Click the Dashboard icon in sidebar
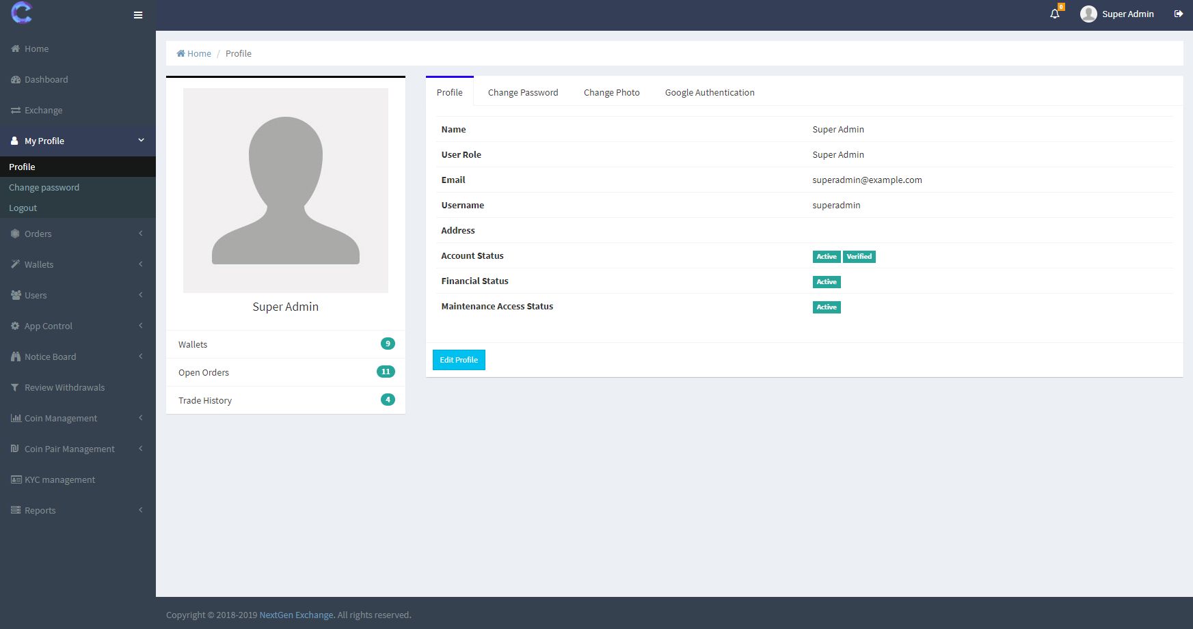Image resolution: width=1193 pixels, height=629 pixels. point(16,79)
